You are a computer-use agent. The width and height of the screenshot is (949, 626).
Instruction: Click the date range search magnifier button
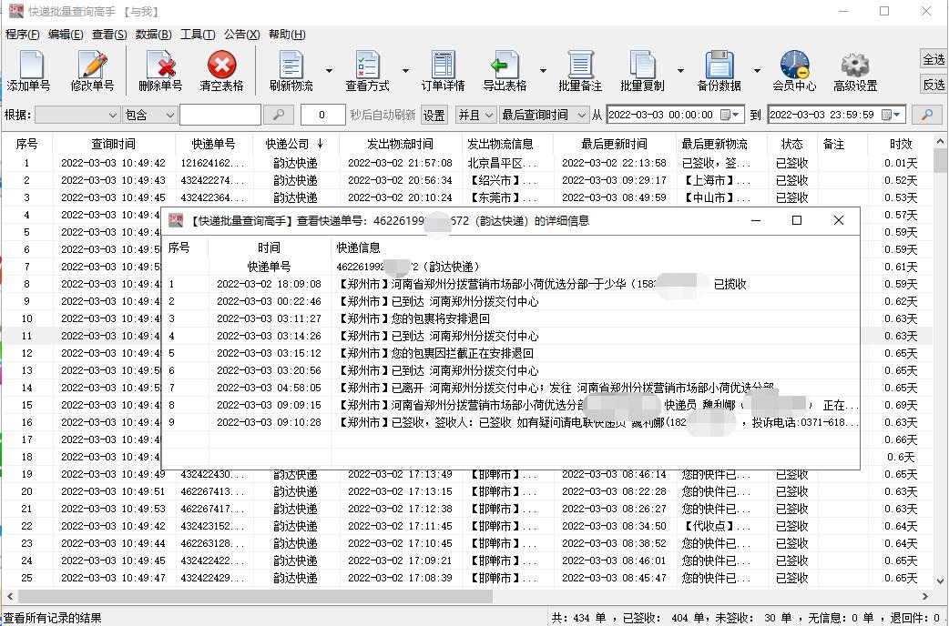pyautogui.click(x=926, y=115)
